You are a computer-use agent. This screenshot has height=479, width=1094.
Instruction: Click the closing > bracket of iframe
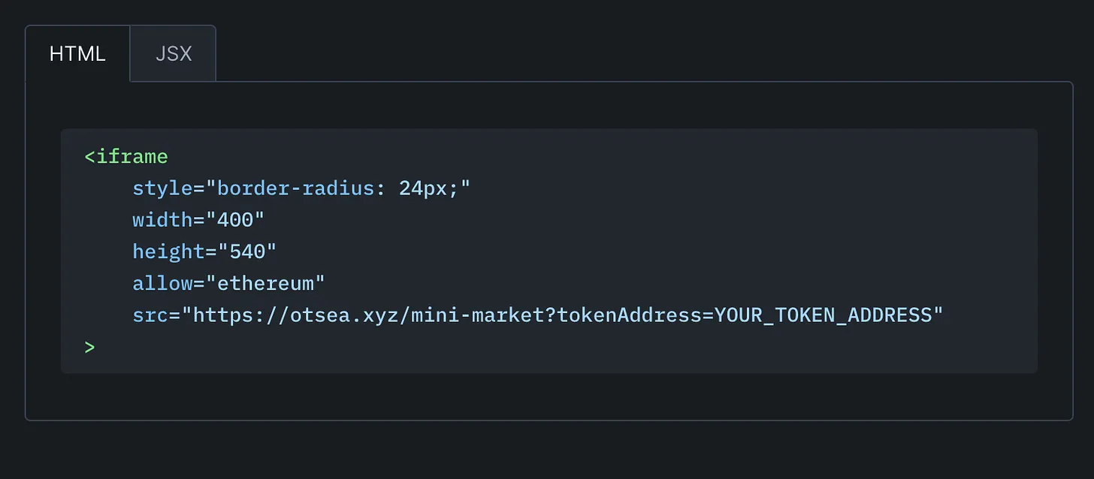pos(90,347)
